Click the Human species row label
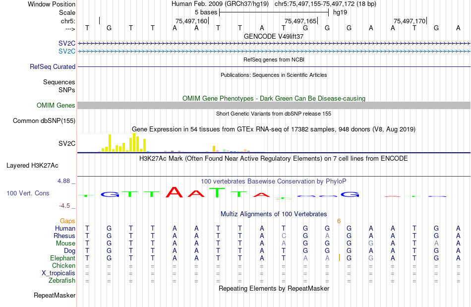471x307 pixels. [65, 228]
